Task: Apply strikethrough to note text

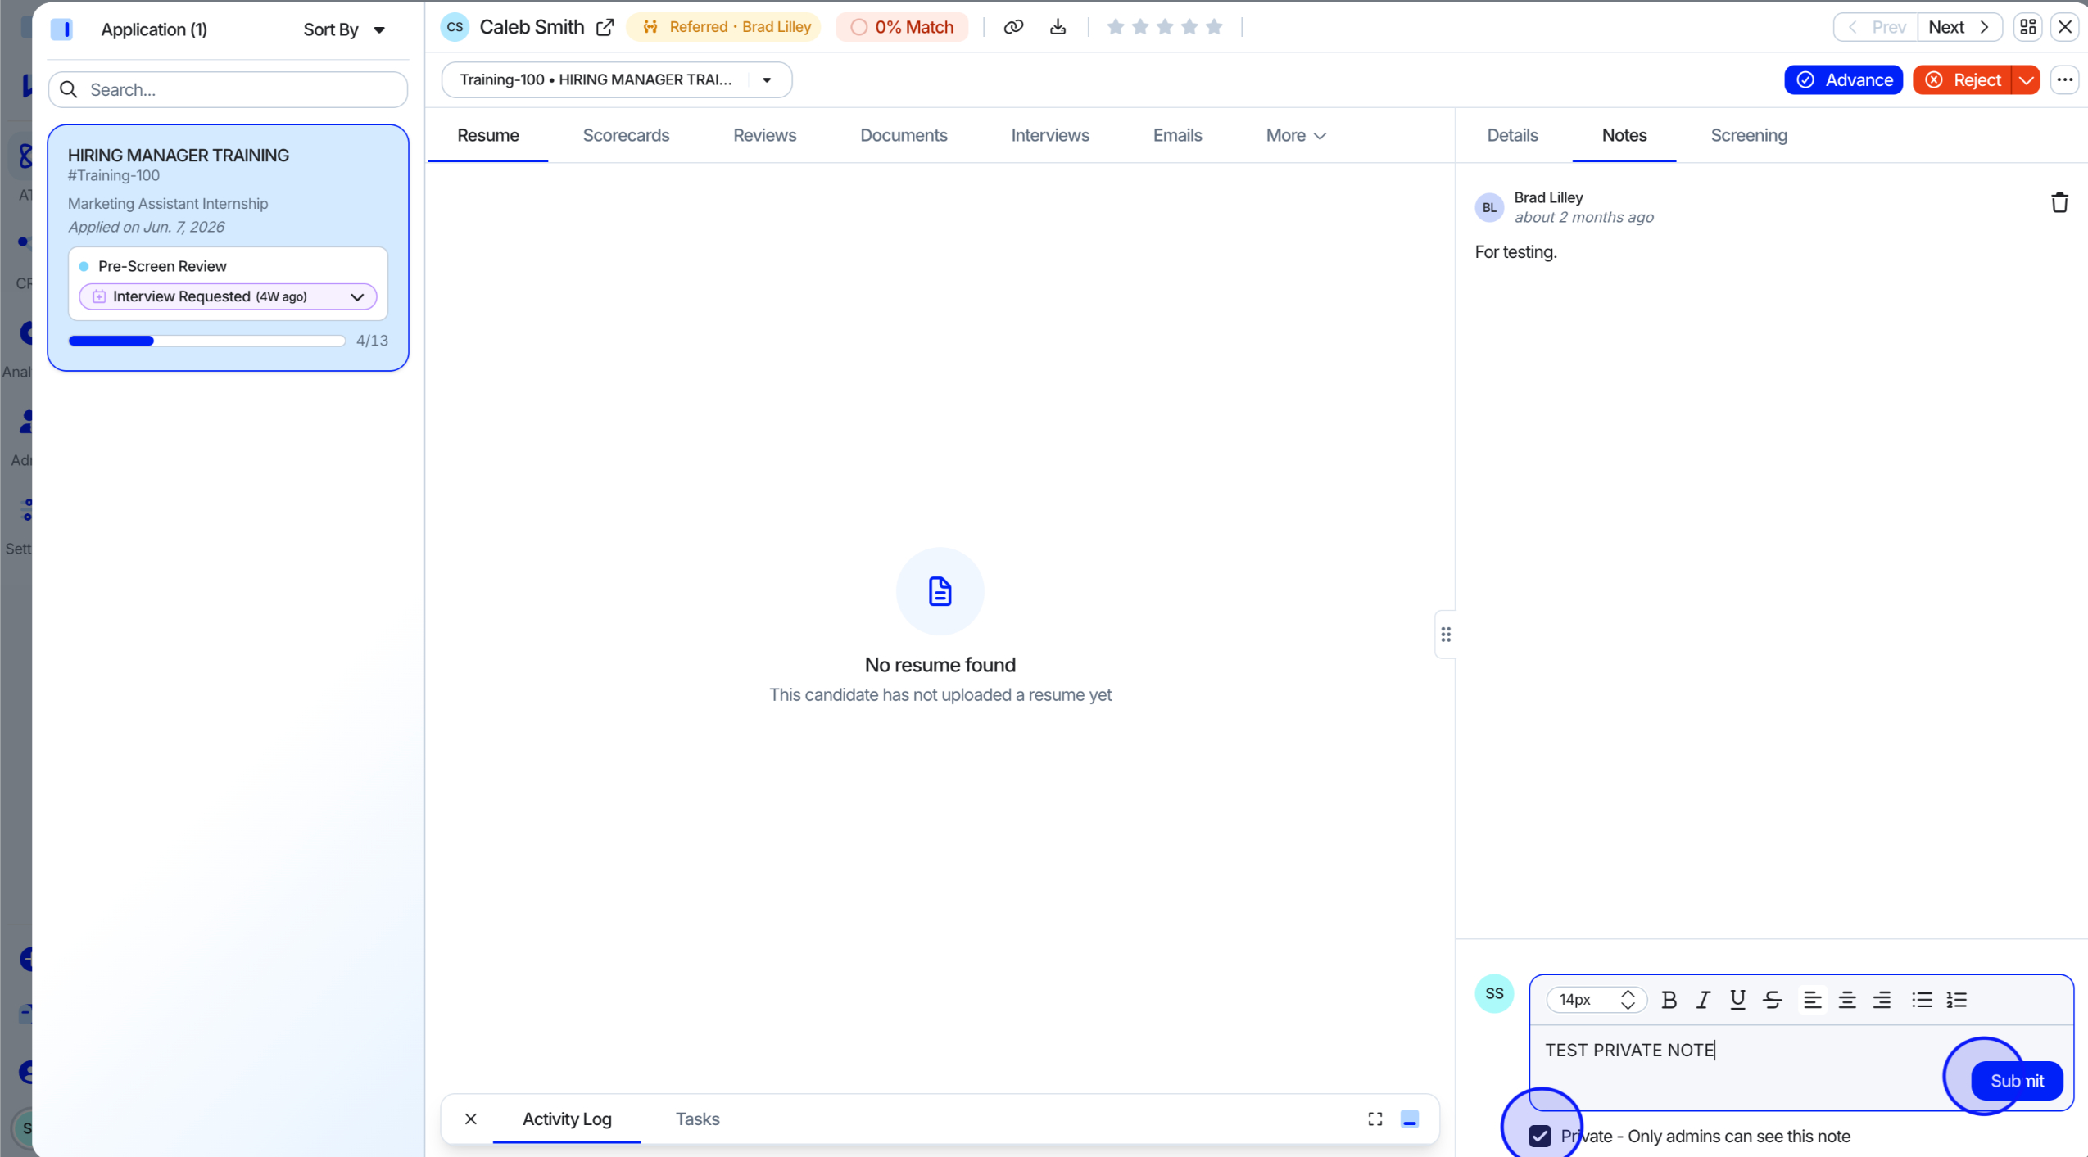Action: click(1772, 999)
